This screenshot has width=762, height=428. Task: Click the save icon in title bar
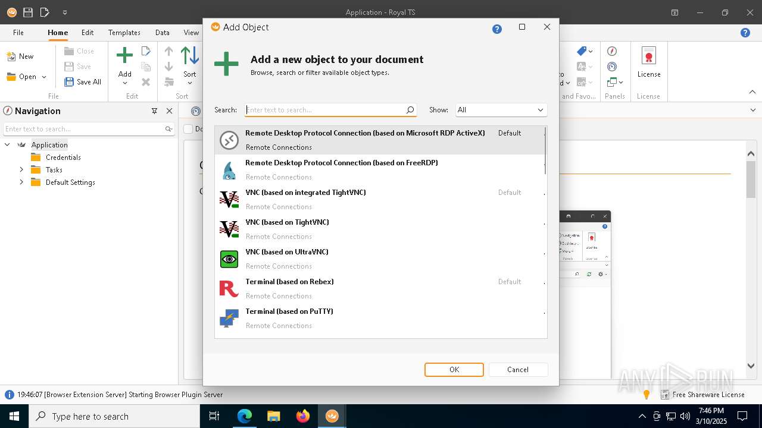coord(28,12)
